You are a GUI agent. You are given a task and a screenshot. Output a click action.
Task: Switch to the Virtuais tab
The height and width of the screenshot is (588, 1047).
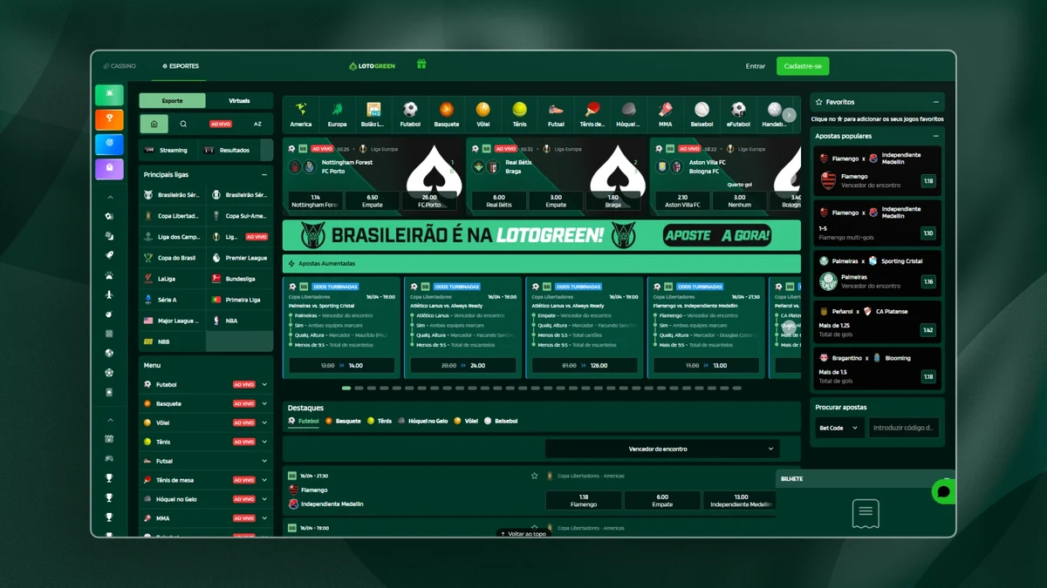pos(239,101)
